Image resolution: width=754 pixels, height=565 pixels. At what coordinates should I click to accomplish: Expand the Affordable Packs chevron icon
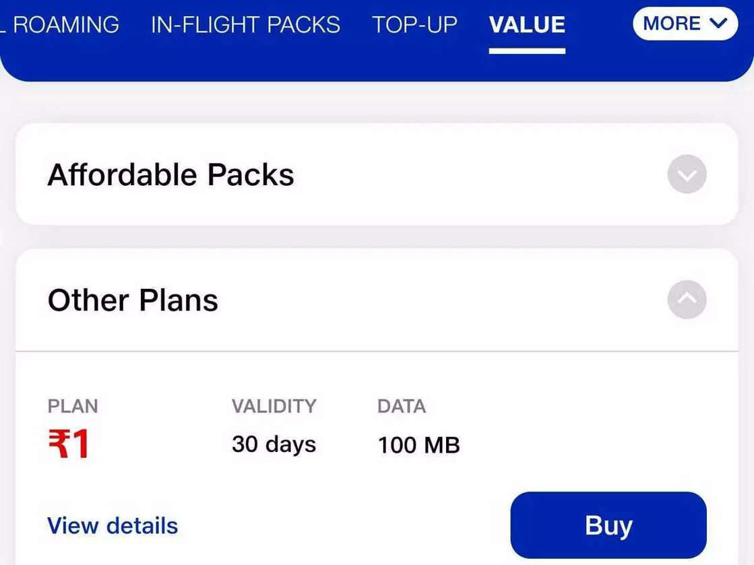click(687, 174)
